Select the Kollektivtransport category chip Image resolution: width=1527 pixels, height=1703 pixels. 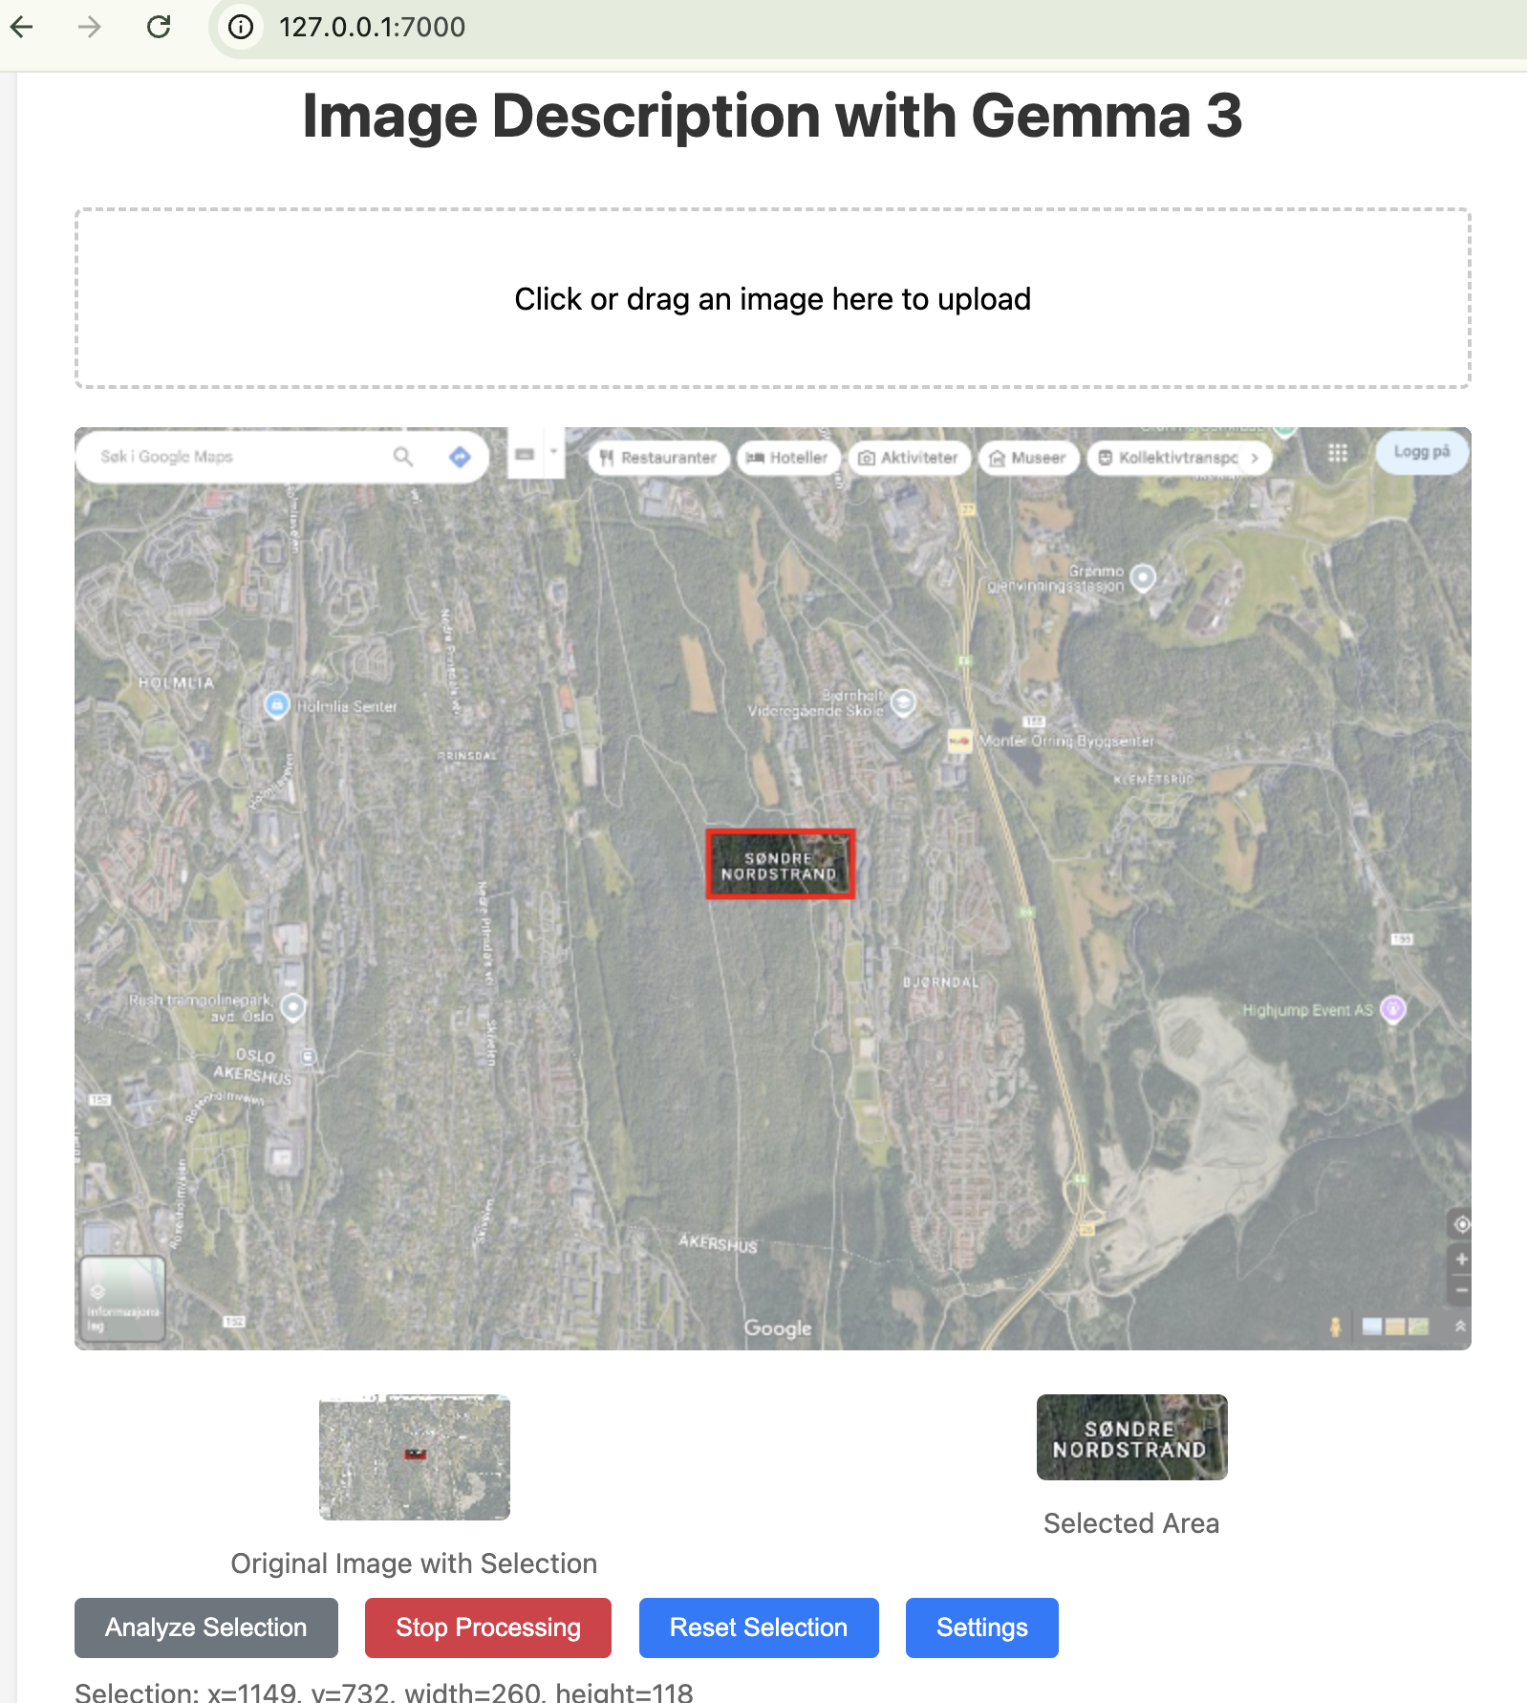[x=1168, y=458]
